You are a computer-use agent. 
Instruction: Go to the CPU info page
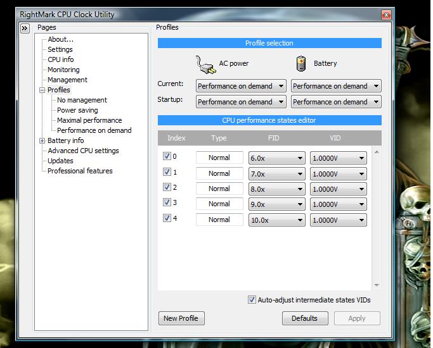point(60,59)
